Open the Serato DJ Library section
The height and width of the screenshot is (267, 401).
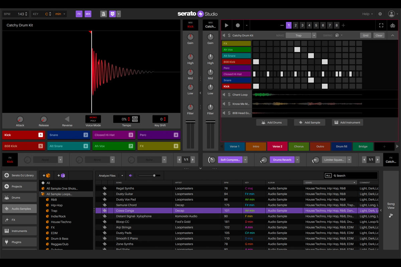pyautogui.click(x=19, y=175)
